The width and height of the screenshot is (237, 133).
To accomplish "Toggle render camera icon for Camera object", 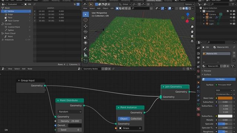I will tap(234, 14).
